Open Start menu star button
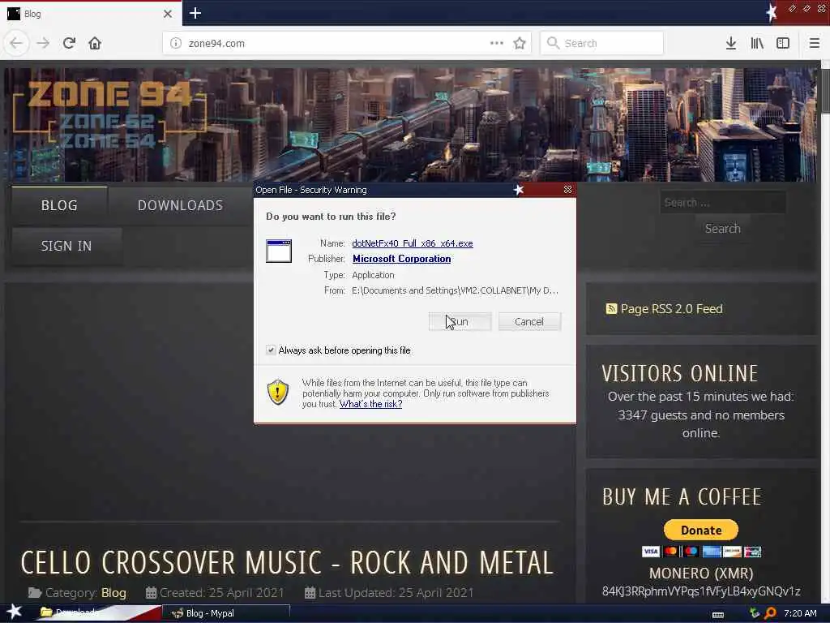This screenshot has width=830, height=623. (15, 612)
